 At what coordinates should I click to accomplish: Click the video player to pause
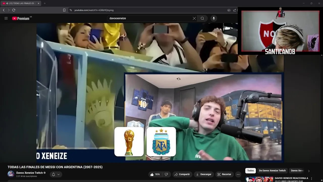click(x=160, y=93)
